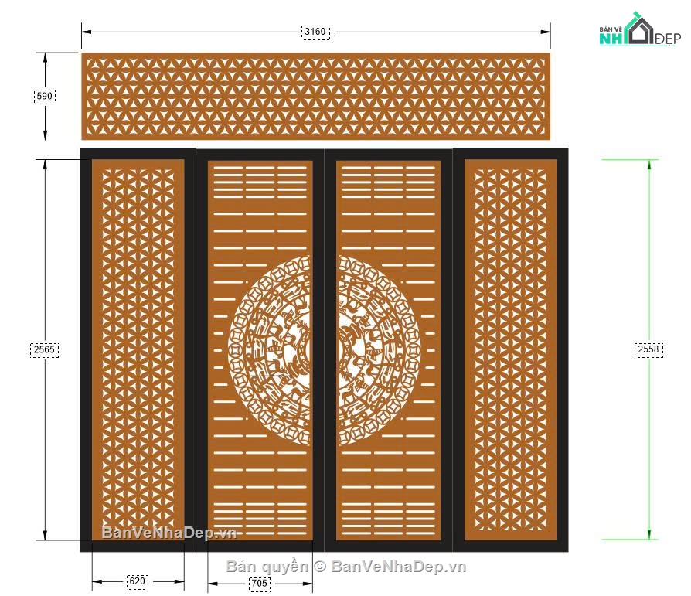The height and width of the screenshot is (596, 691).
Task: Select the 590 height dimension label
Action: 45,96
